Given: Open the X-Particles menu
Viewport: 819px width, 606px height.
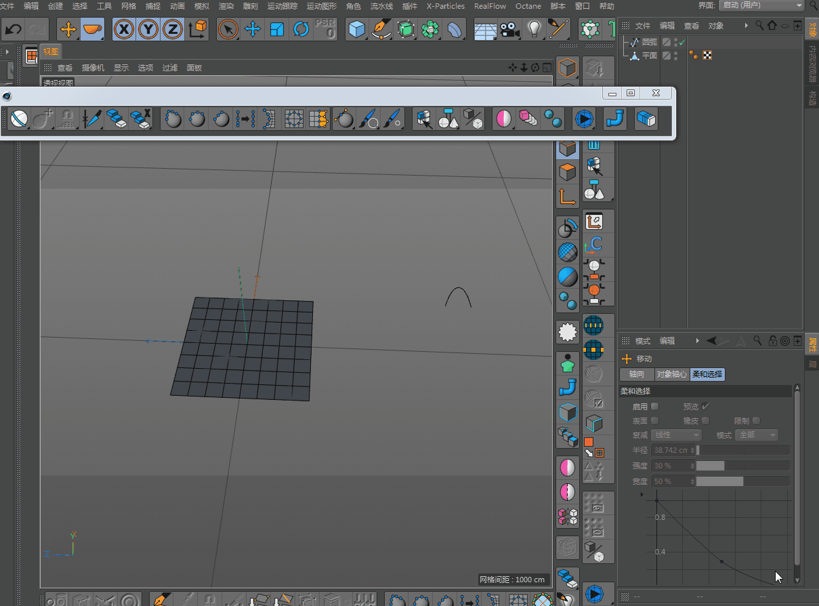Looking at the screenshot, I should click(x=446, y=6).
